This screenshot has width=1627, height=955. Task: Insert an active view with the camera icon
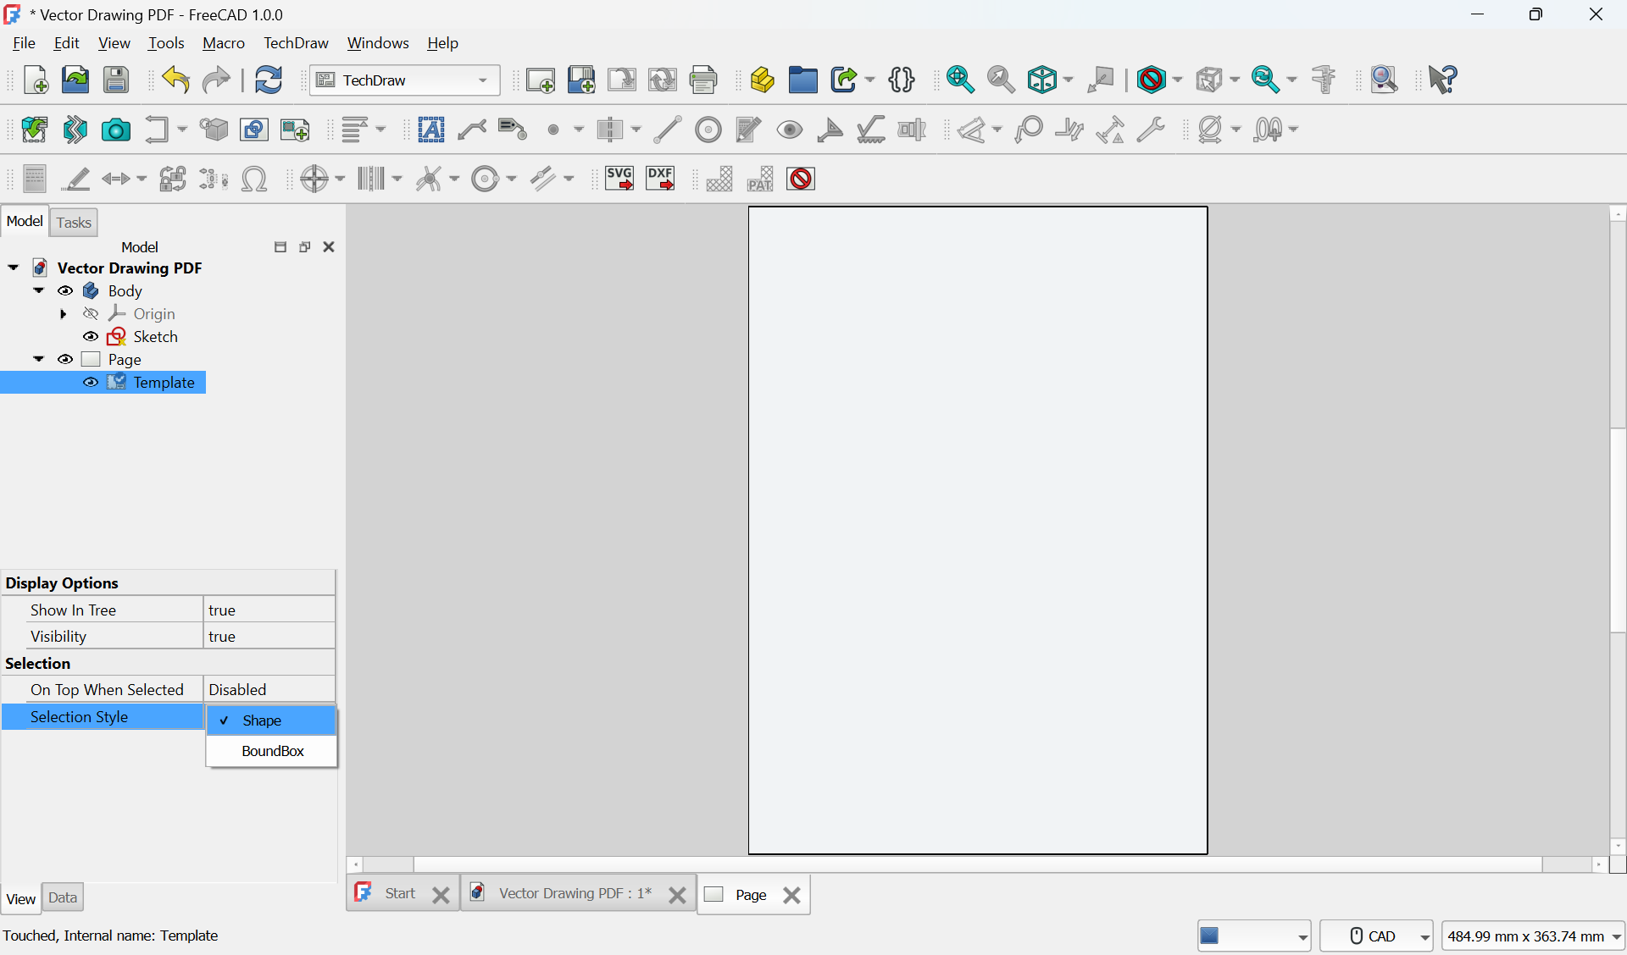coord(115,130)
